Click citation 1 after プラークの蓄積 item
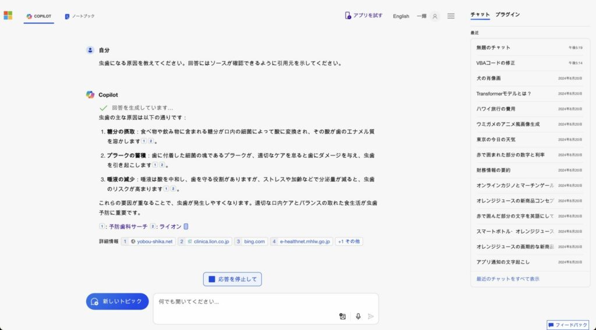The width and height of the screenshot is (596, 330). tap(155, 165)
